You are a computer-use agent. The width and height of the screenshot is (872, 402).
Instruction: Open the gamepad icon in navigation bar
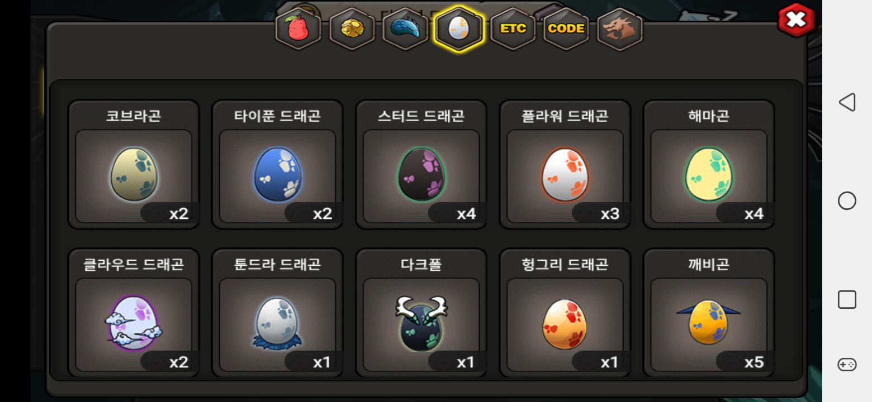[847, 365]
